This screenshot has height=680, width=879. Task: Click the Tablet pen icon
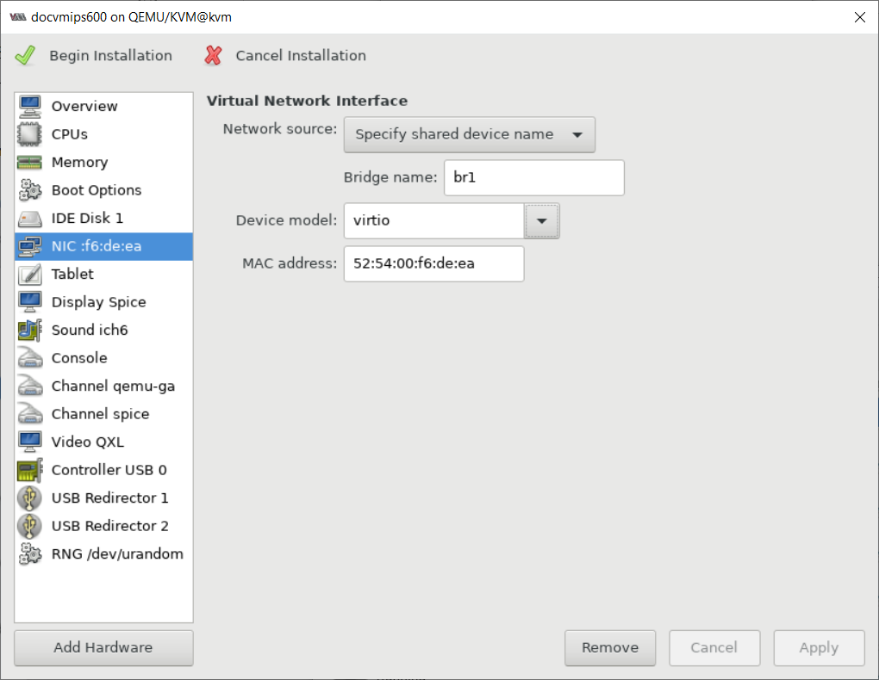(29, 274)
